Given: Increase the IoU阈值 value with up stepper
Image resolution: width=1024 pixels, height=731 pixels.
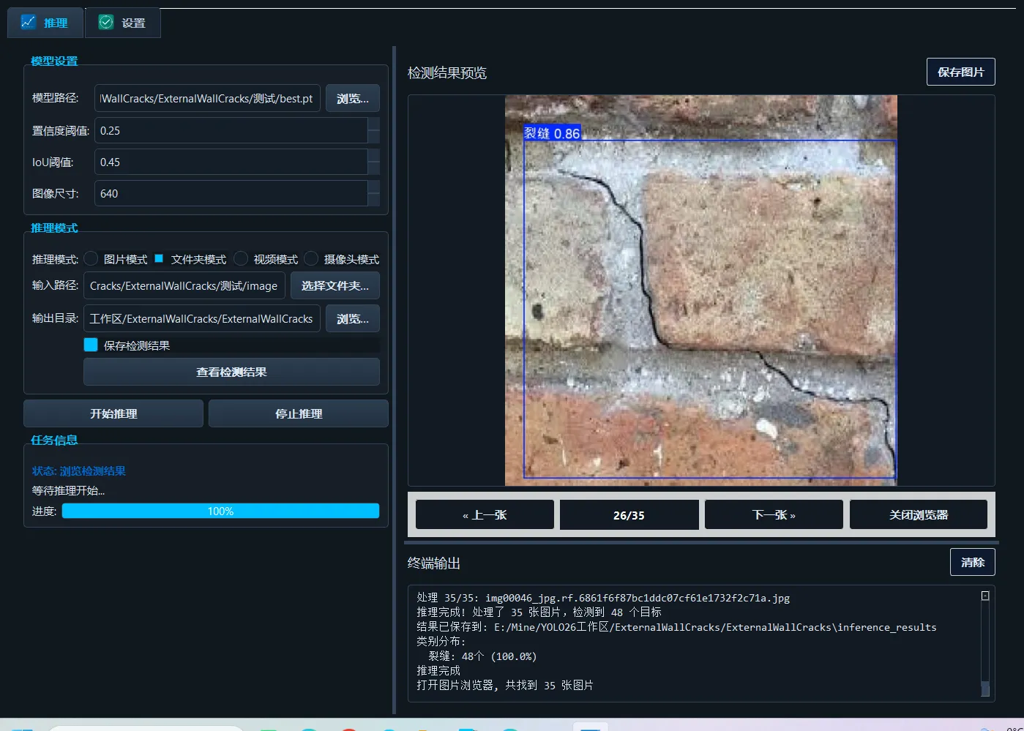Looking at the screenshot, I should (x=373, y=155).
